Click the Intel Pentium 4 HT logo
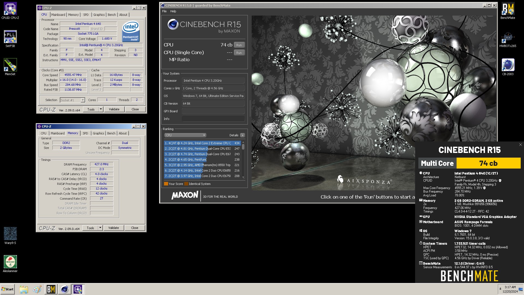This screenshot has height=295, width=524. pos(131,32)
